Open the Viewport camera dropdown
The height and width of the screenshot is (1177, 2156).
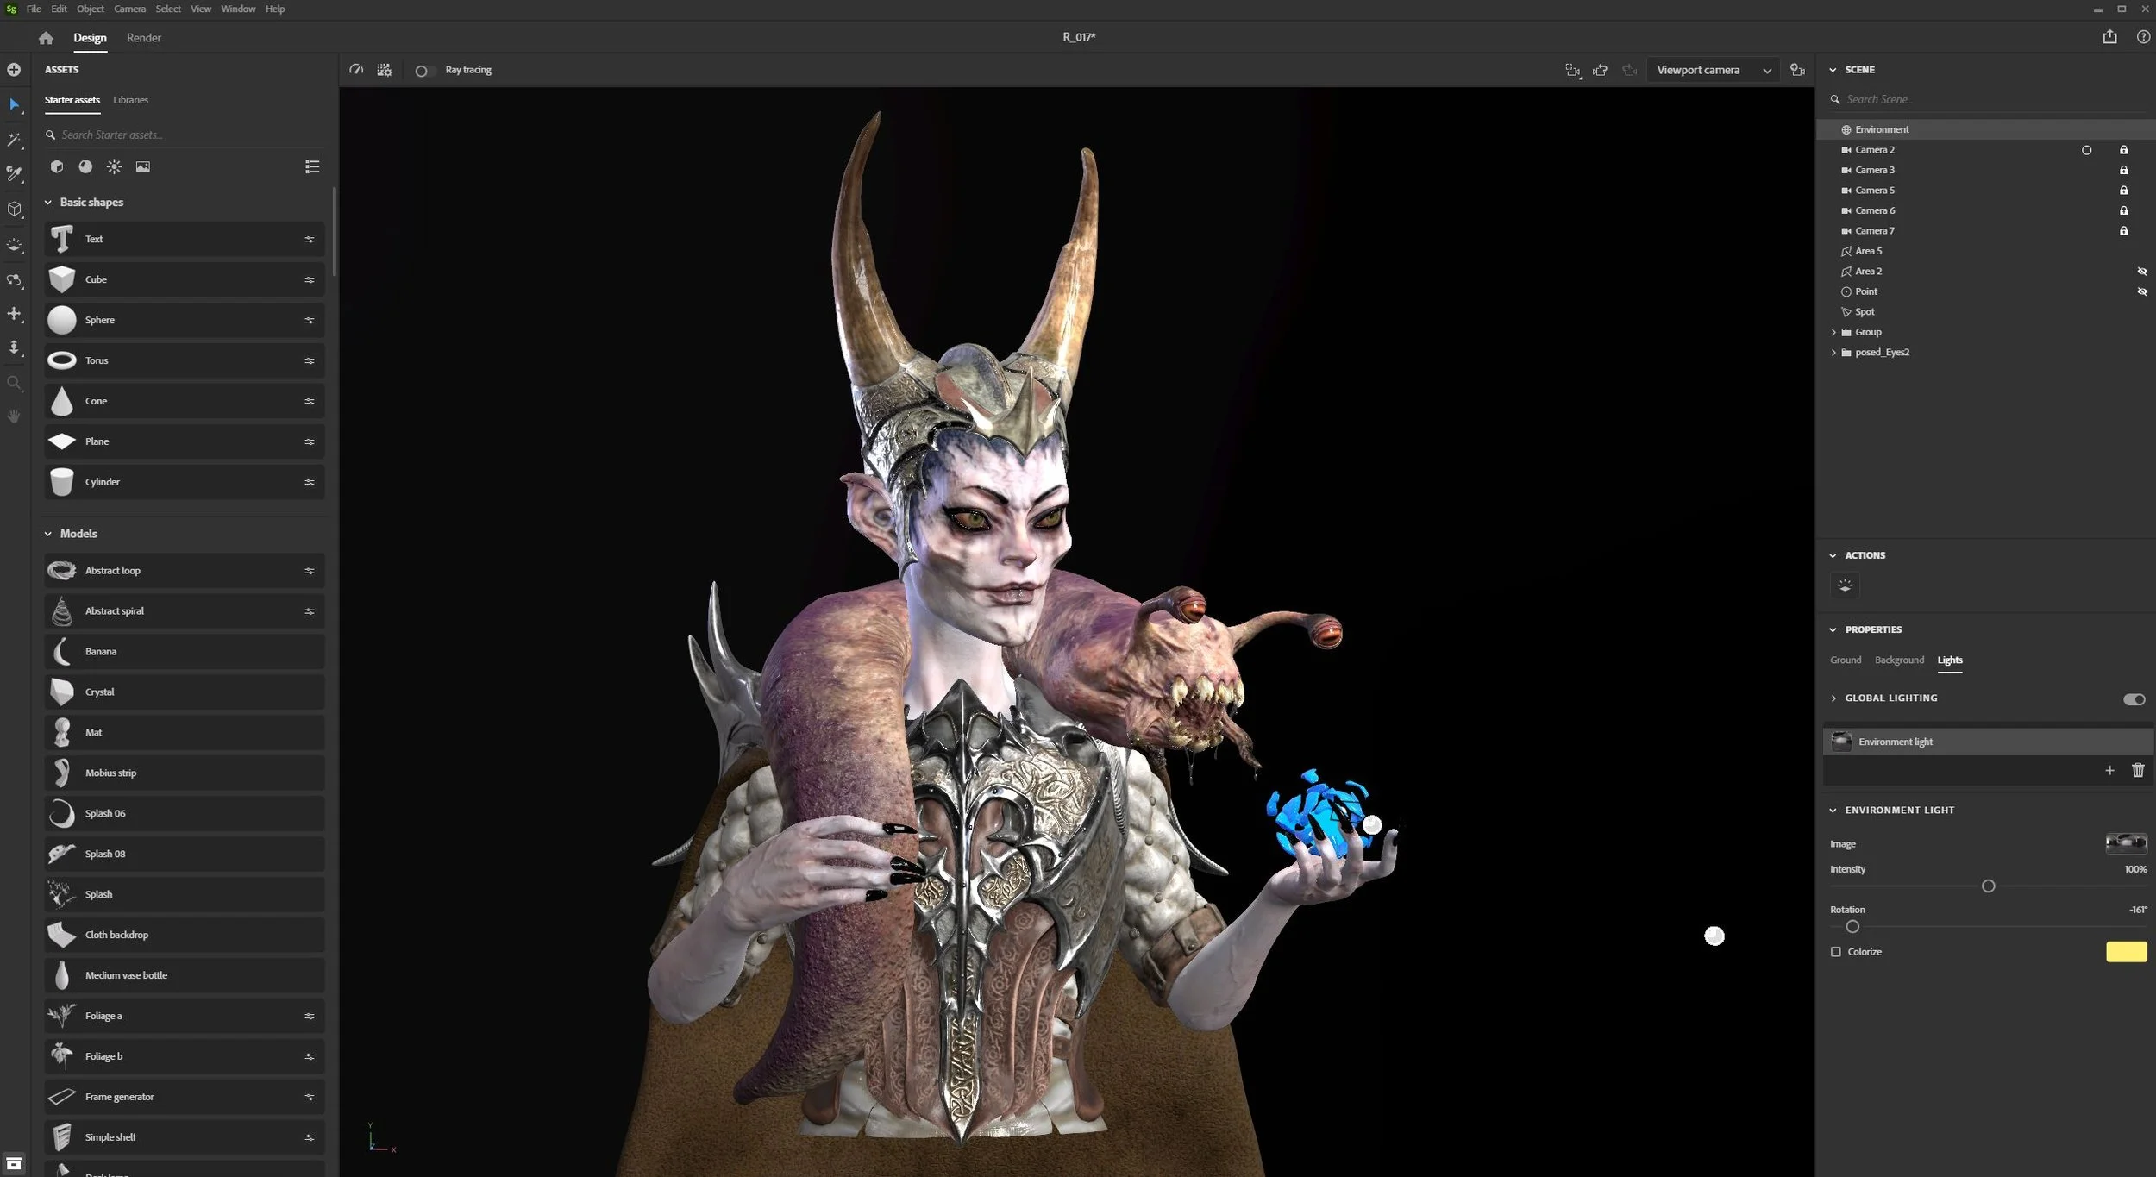(1713, 71)
